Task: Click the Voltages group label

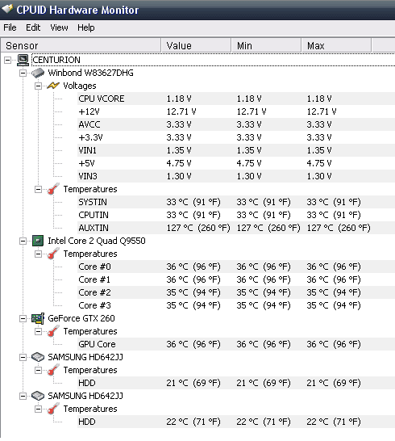Action: click(80, 86)
